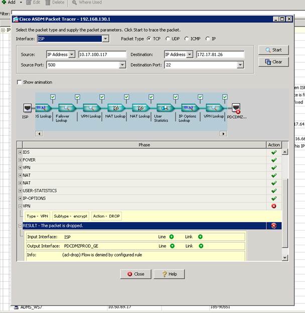This screenshot has height=313, width=305.
Task: Click the Start trace button
Action: [273, 50]
